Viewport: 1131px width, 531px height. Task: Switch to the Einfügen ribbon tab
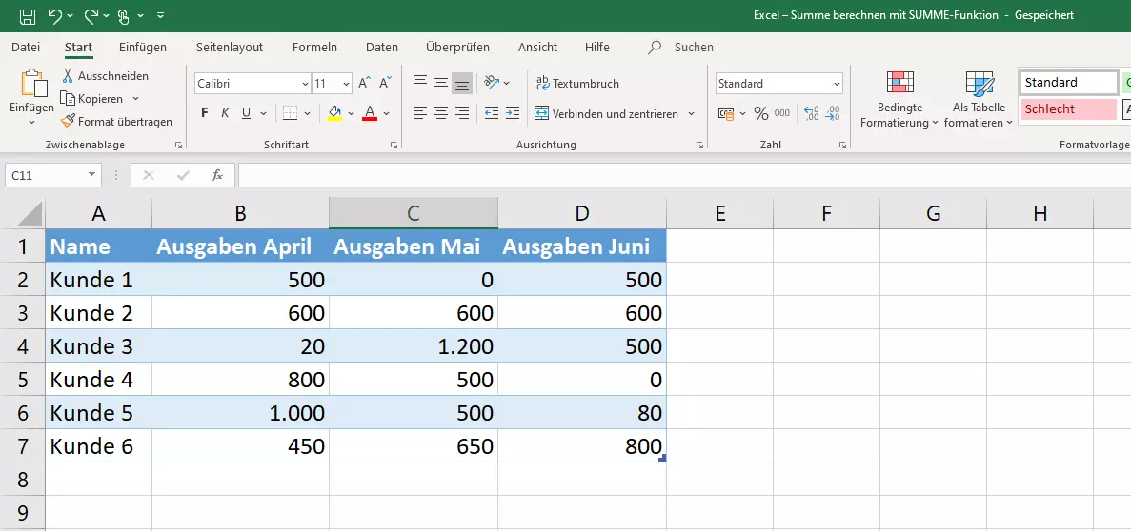(x=143, y=48)
